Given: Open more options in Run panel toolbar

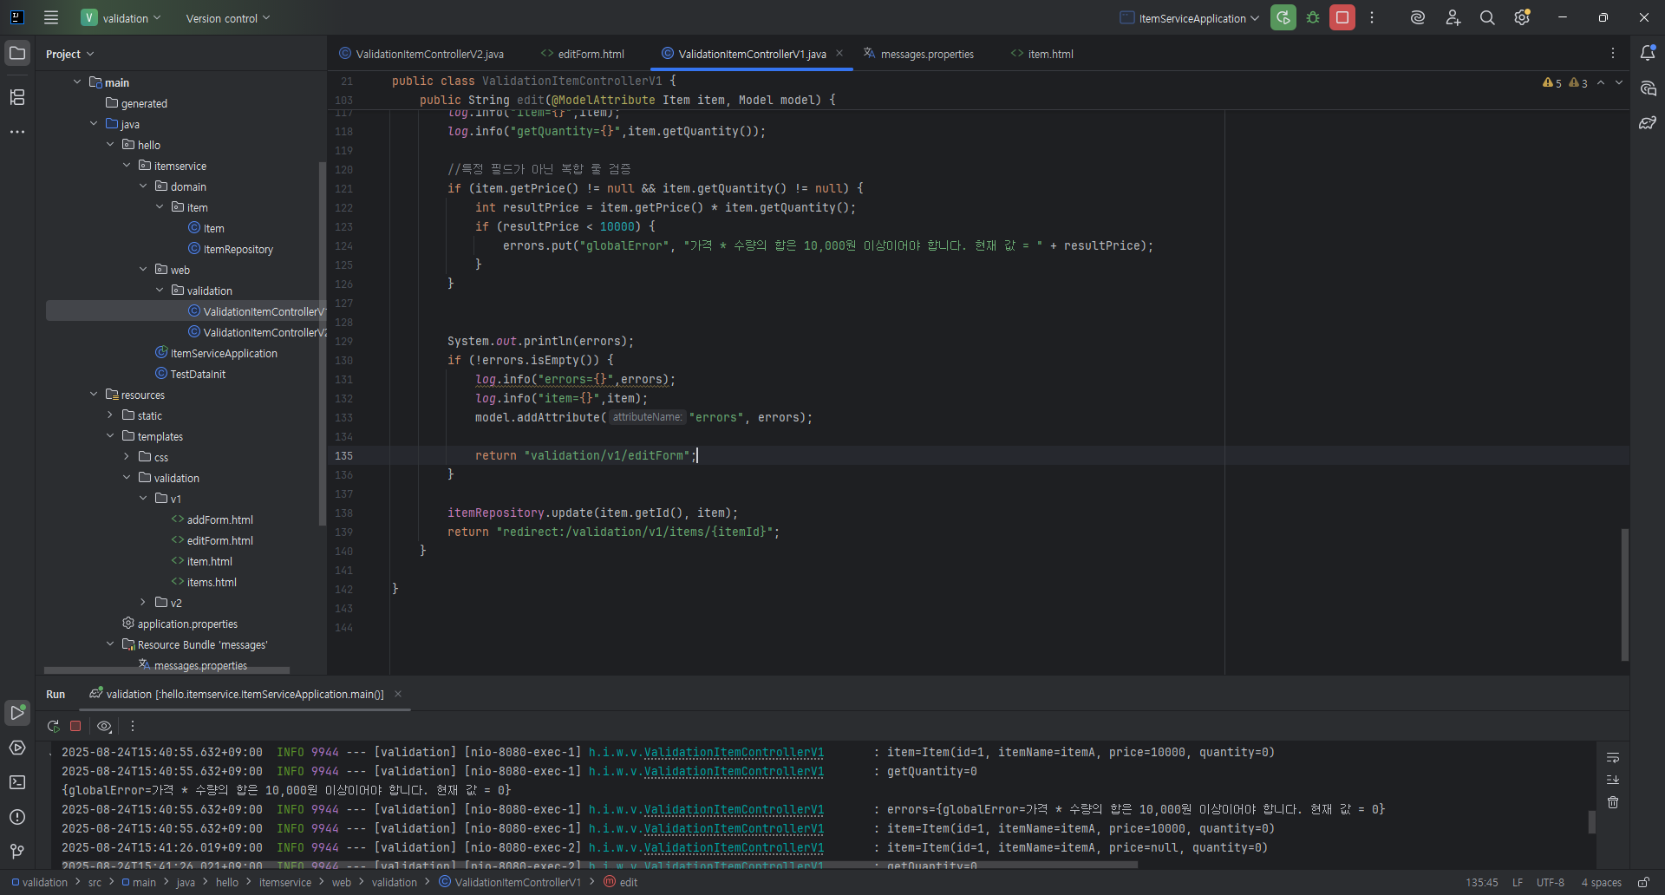Looking at the screenshot, I should (x=133, y=726).
